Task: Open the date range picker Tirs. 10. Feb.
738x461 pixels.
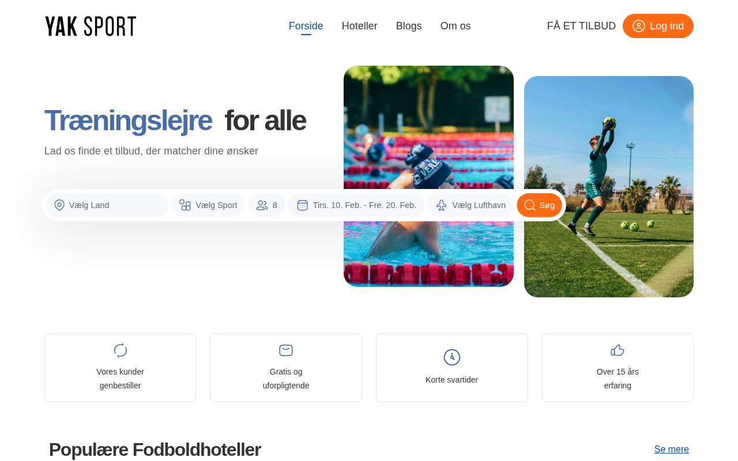Action: (x=356, y=205)
